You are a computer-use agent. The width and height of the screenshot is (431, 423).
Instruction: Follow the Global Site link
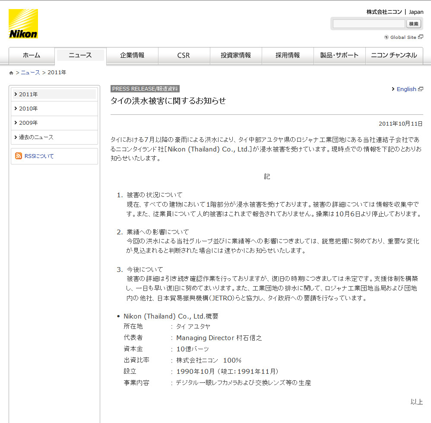click(x=403, y=38)
